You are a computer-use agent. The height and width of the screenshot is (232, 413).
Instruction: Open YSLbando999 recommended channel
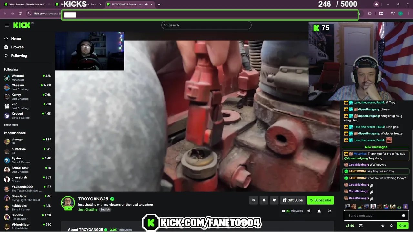click(27, 188)
